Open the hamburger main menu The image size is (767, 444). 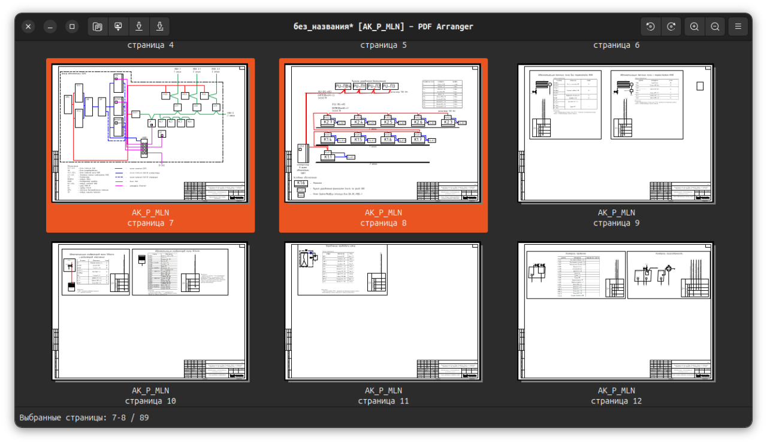(x=738, y=26)
